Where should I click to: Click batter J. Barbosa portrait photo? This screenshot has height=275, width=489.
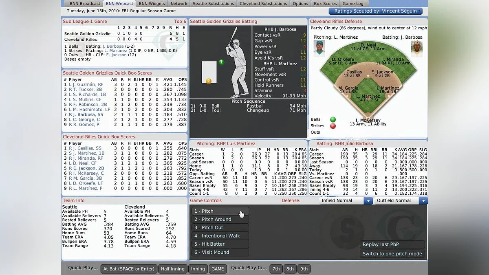click(416, 48)
